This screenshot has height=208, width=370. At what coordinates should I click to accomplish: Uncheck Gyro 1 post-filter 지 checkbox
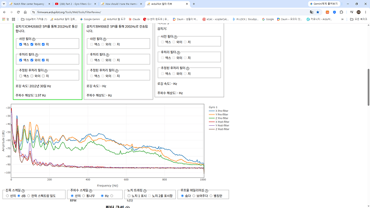(x=43, y=60)
